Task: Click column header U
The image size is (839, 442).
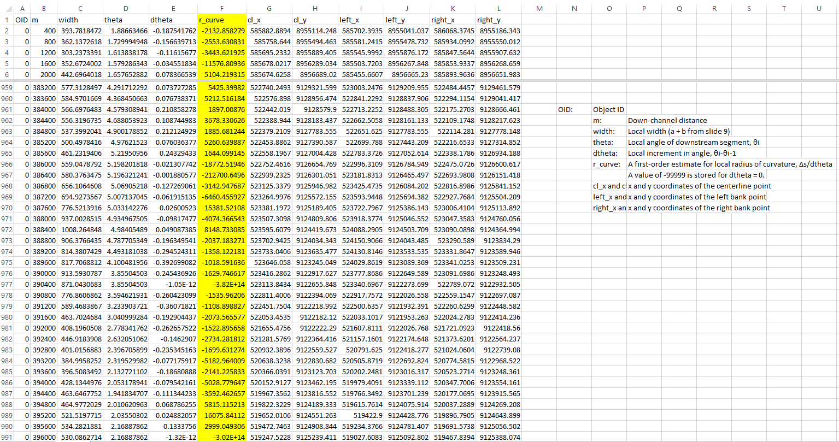Action: pos(818,9)
